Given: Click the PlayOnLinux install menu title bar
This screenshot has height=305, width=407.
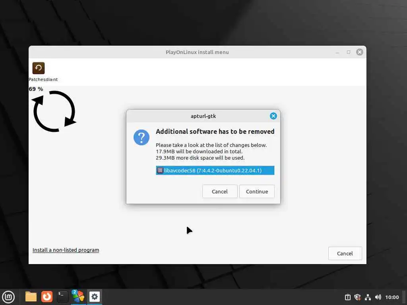Looking at the screenshot, I should click(197, 52).
